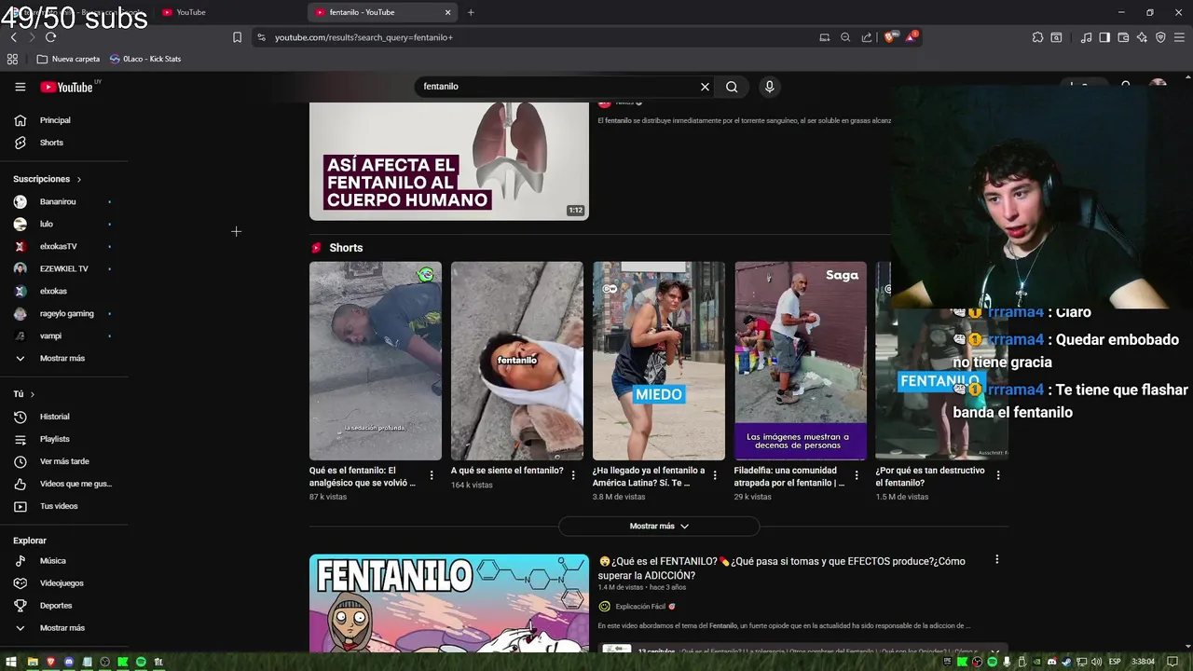Open the taskbar clock showing 3:38:04
The image size is (1193, 671).
click(1143, 662)
